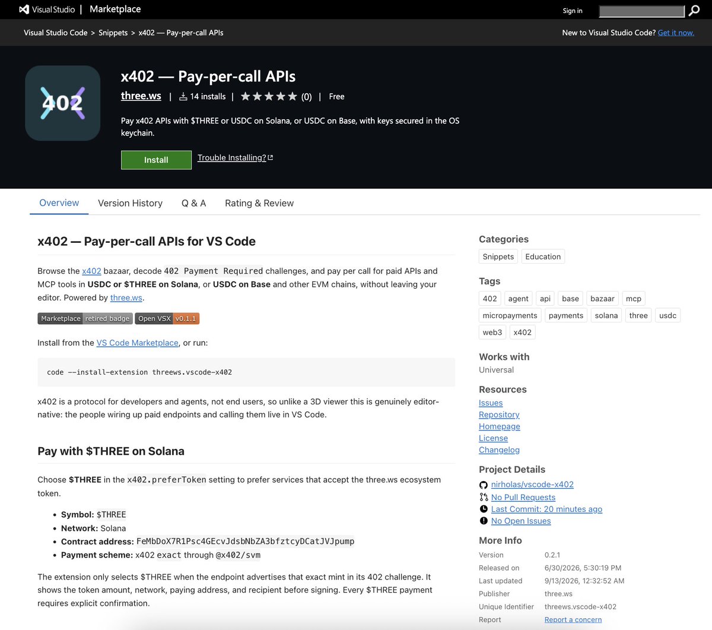Click Sign in at the top
This screenshot has width=712, height=630.
[x=573, y=11]
